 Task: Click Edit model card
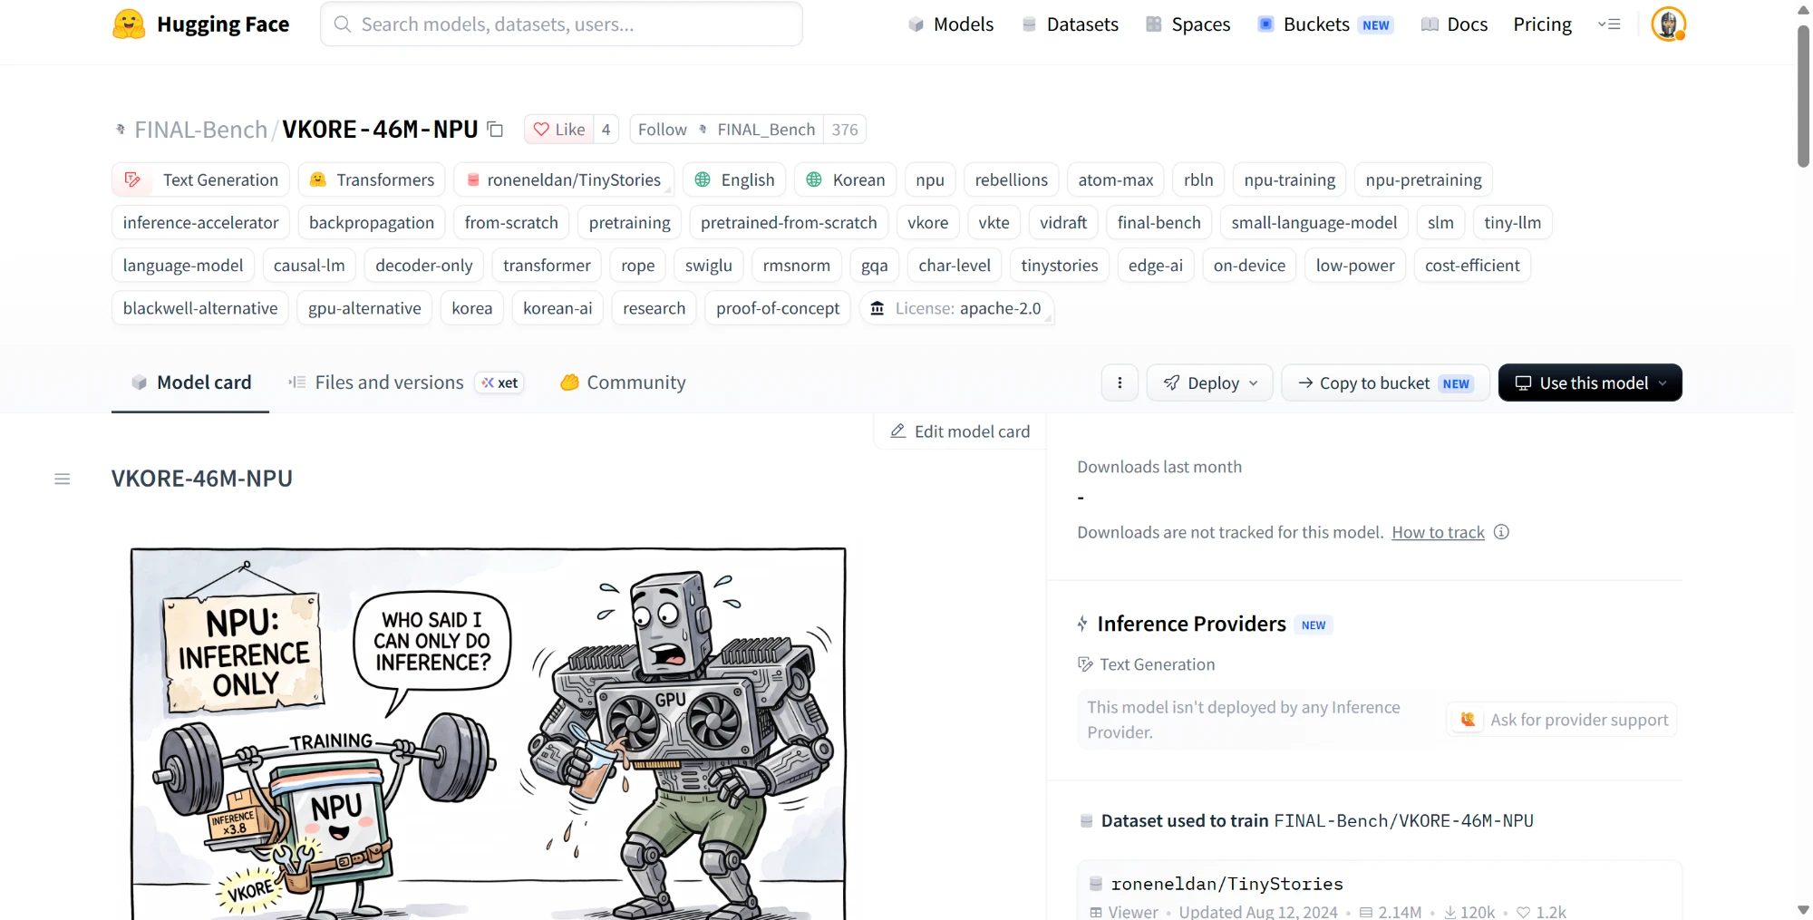pyautogui.click(x=960, y=431)
